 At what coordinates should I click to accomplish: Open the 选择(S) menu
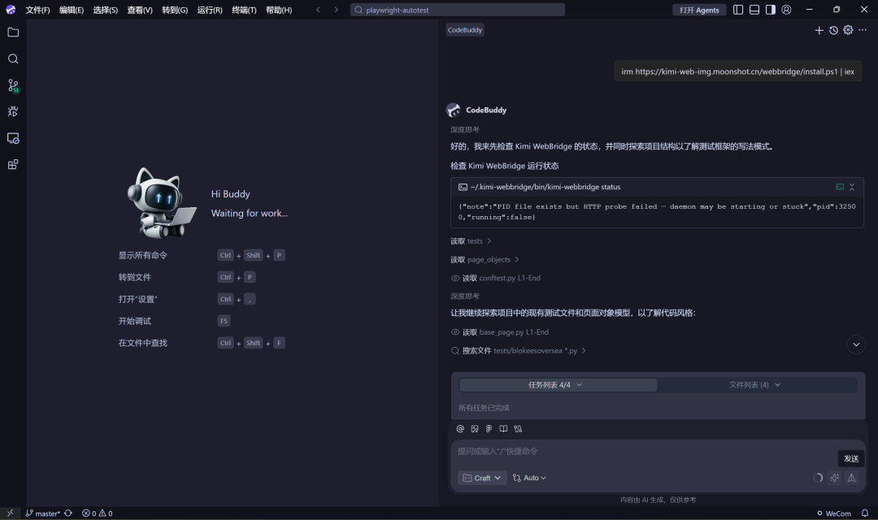105,10
